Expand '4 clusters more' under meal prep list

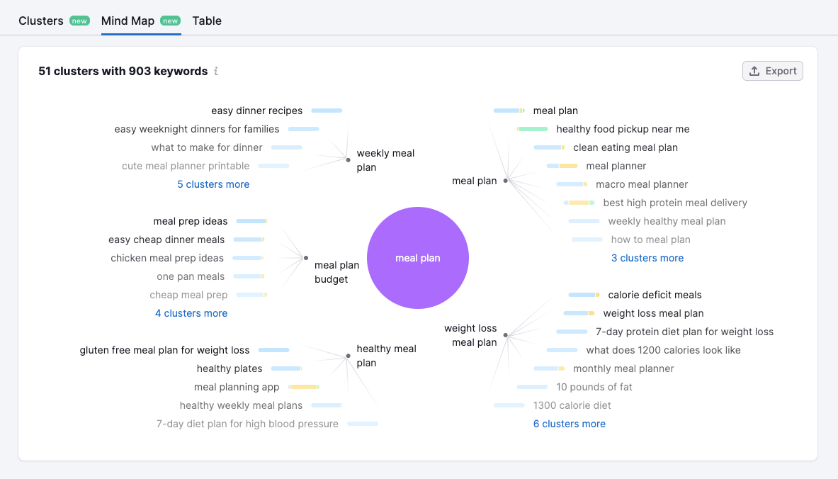191,312
